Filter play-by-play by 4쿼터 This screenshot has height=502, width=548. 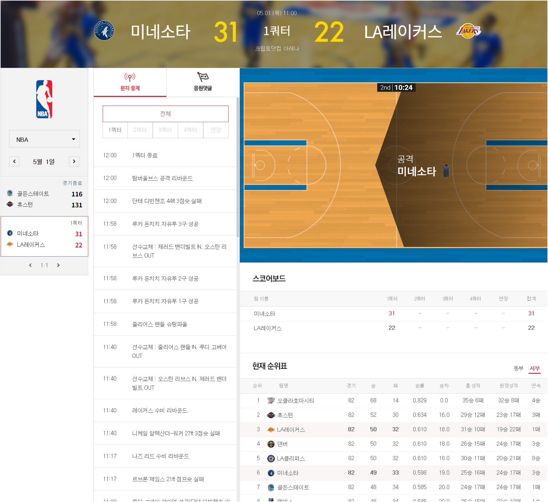pyautogui.click(x=191, y=130)
